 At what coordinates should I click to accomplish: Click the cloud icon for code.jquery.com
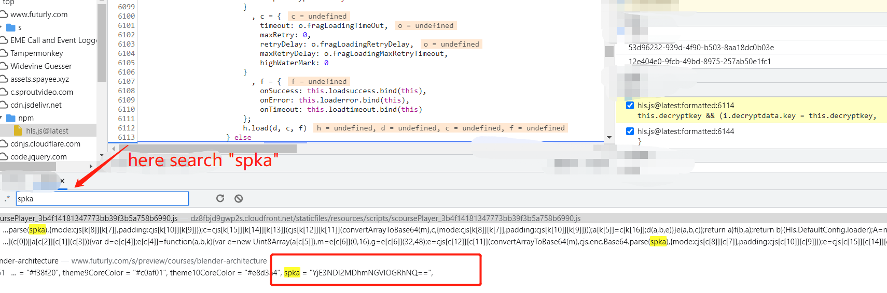[x=4, y=157]
